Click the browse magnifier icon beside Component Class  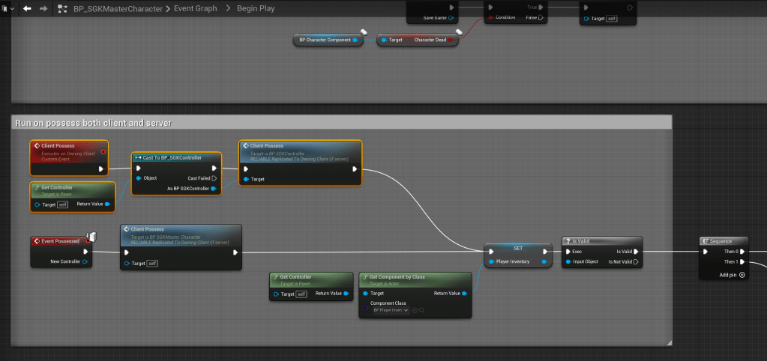(422, 310)
